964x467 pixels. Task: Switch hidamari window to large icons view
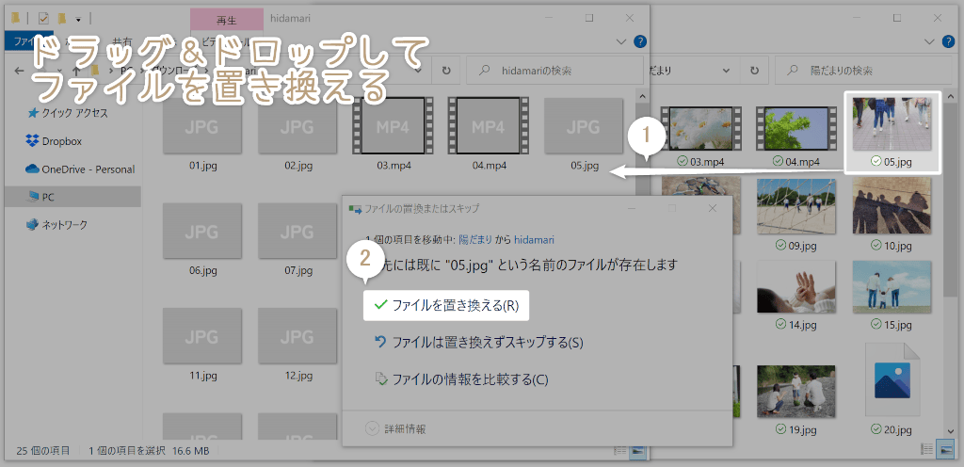638,451
